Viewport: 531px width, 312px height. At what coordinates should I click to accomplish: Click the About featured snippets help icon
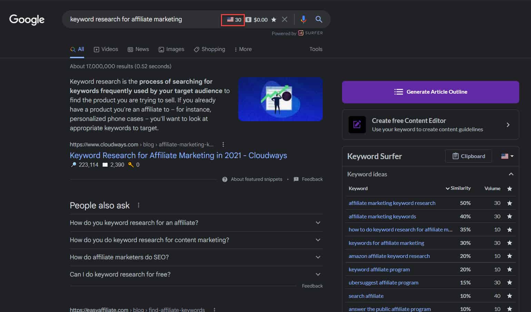coord(225,179)
